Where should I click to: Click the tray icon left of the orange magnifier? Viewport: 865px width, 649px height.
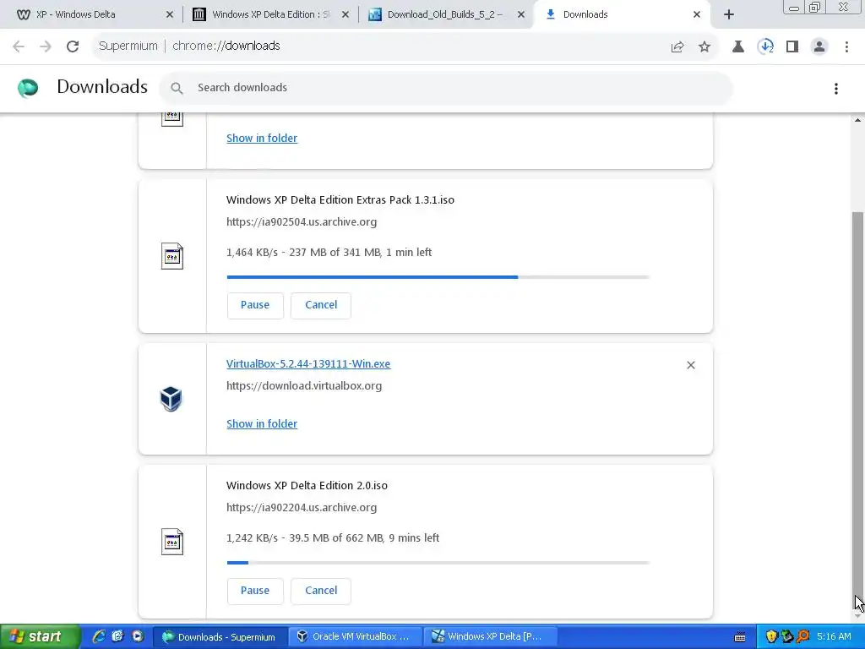coord(786,637)
